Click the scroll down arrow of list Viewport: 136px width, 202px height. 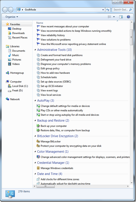click(132, 183)
